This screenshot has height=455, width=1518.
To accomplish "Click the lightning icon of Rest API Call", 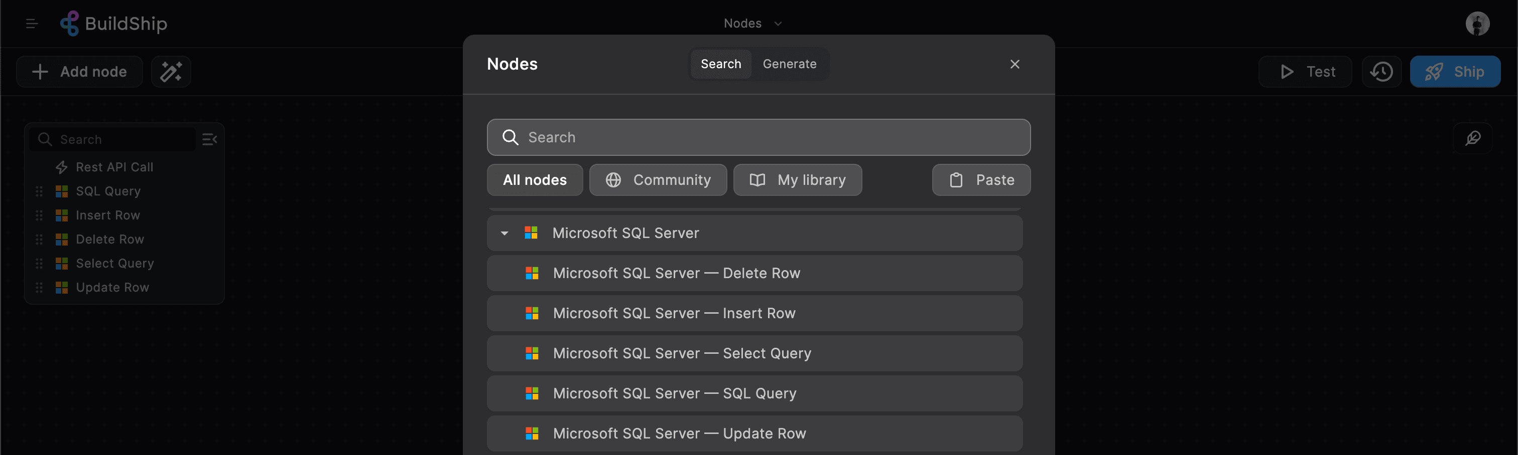I will 61,167.
